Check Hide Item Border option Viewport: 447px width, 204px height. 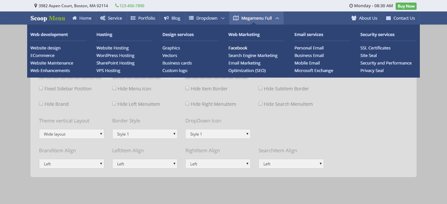click(187, 88)
